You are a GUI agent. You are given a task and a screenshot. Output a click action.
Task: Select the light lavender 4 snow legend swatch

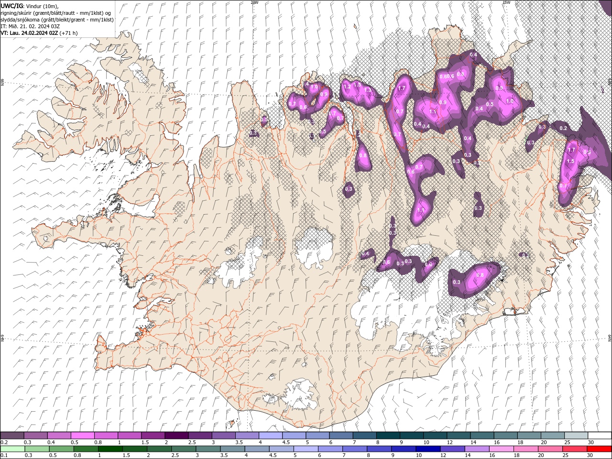pyautogui.click(x=271, y=436)
